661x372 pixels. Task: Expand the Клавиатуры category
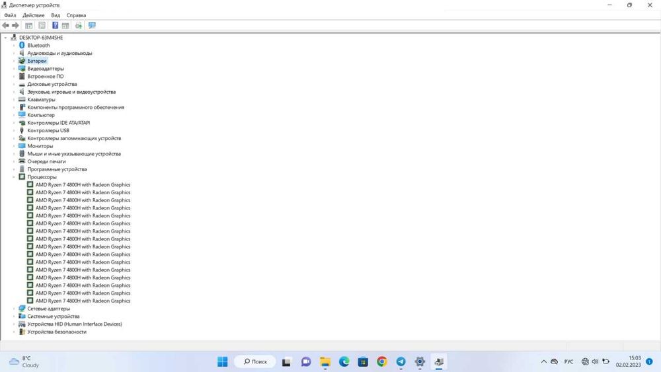(13, 100)
